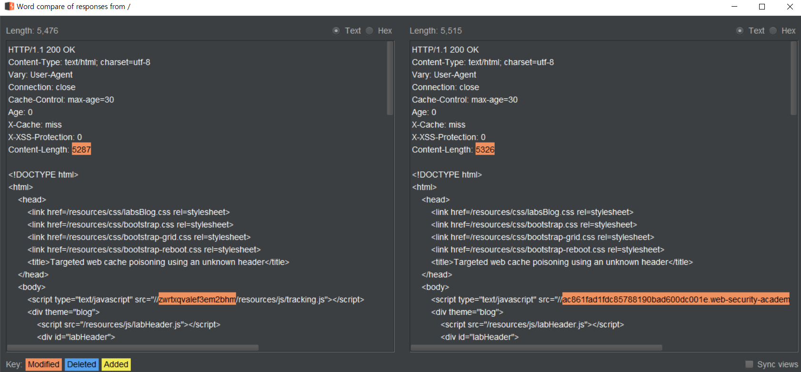
Task: Select Text radio button in right panel
Action: [740, 31]
